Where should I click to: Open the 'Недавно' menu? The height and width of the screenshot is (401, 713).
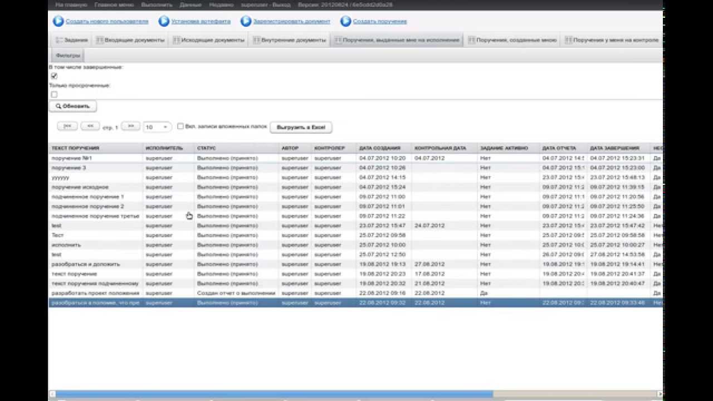tap(221, 4)
